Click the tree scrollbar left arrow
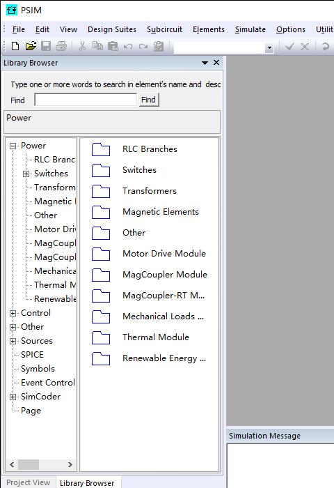334x488 pixels. [12, 465]
